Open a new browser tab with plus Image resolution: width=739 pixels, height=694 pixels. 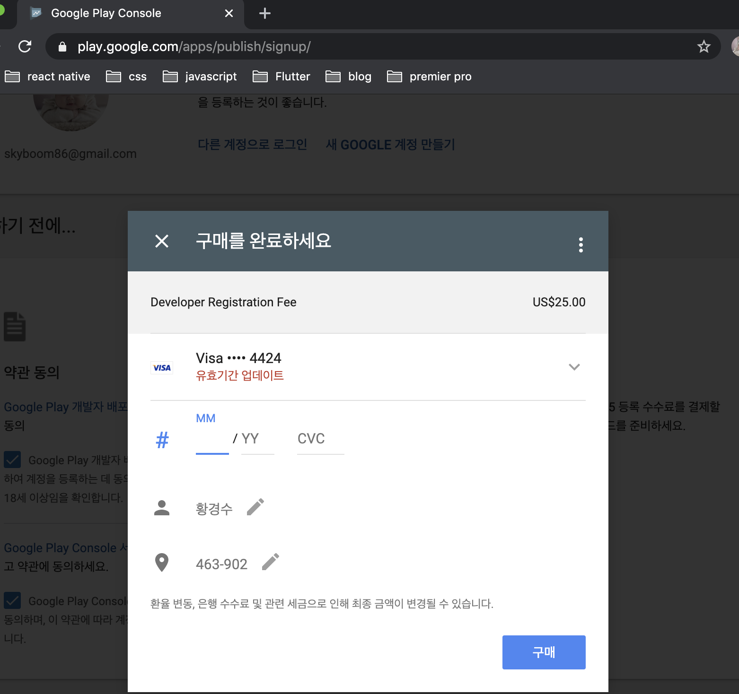[x=265, y=13]
